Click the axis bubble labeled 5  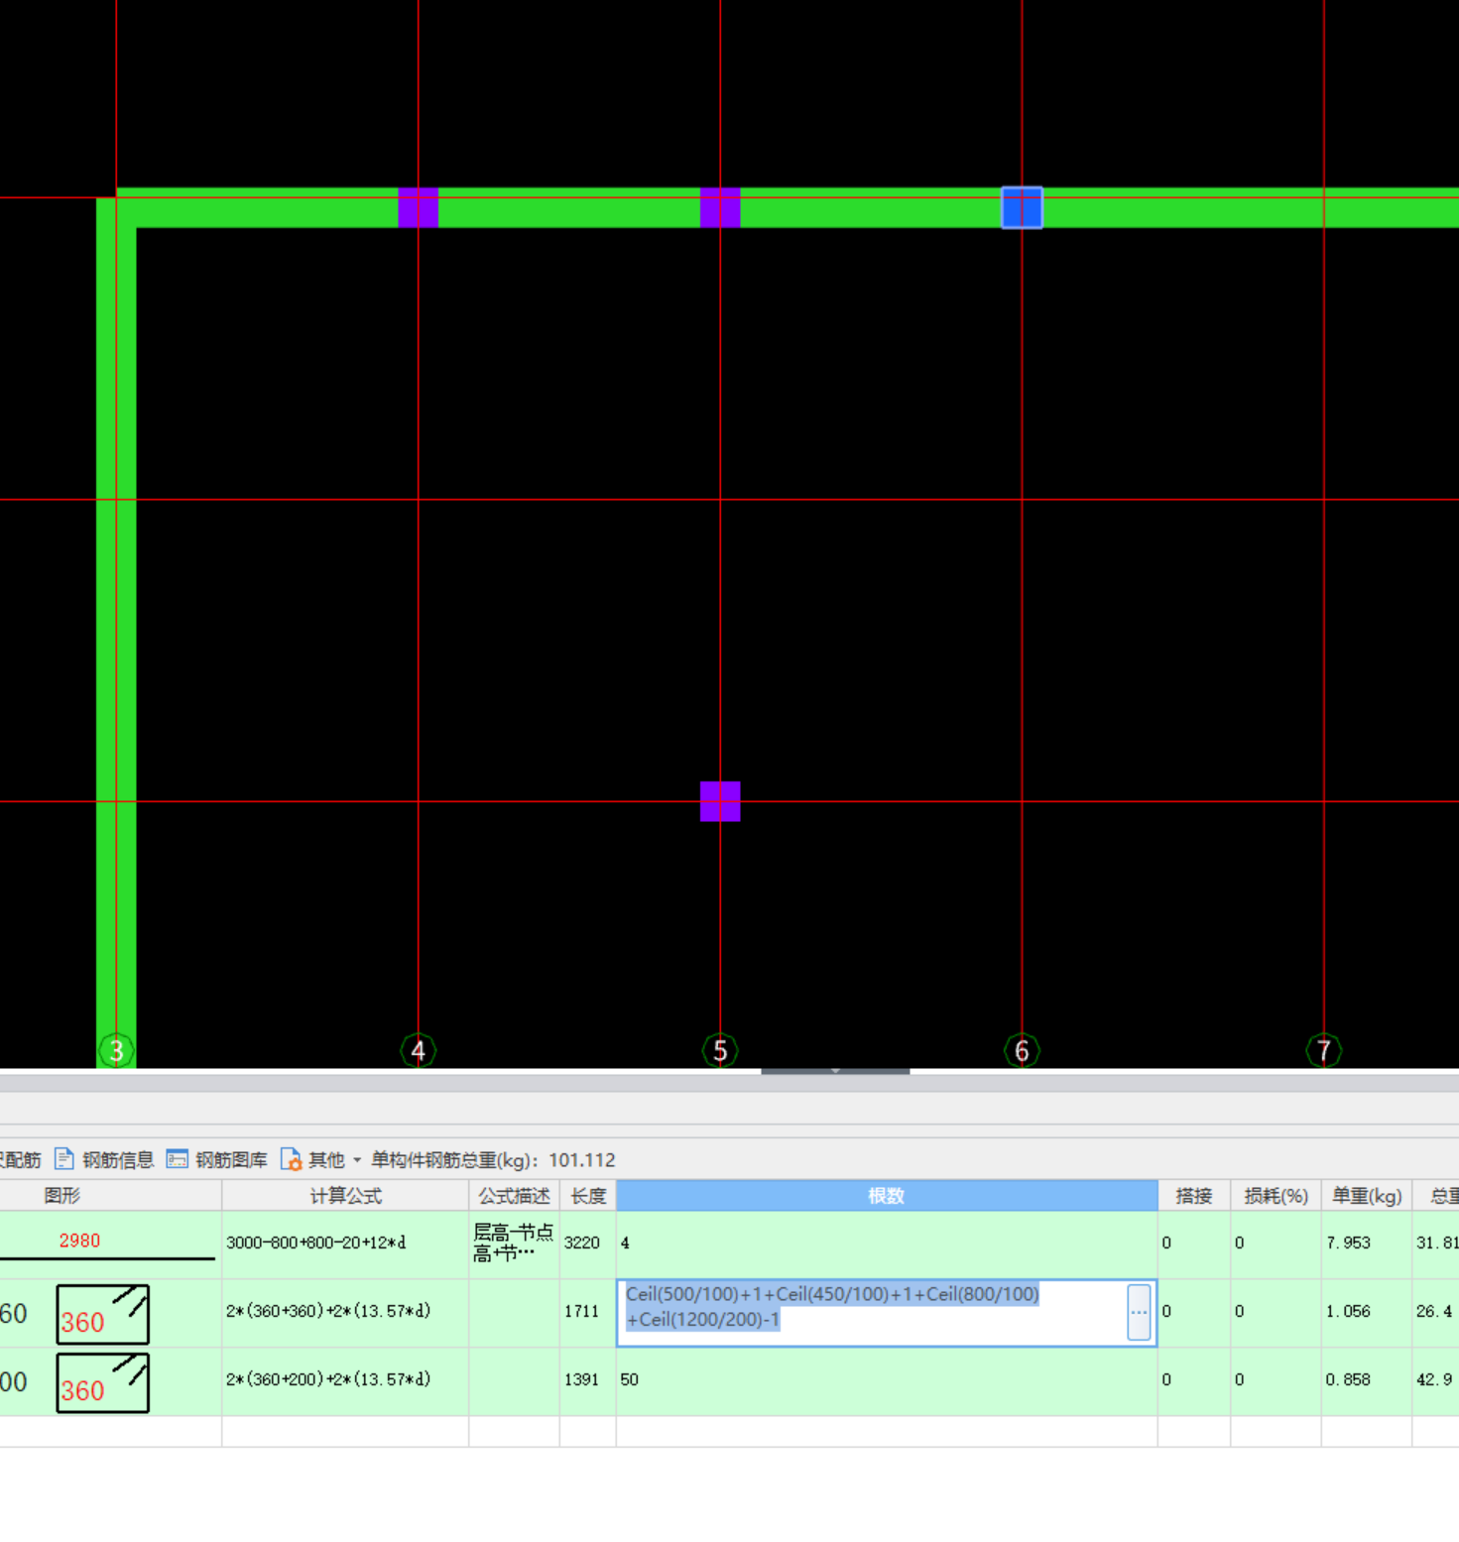[720, 1050]
